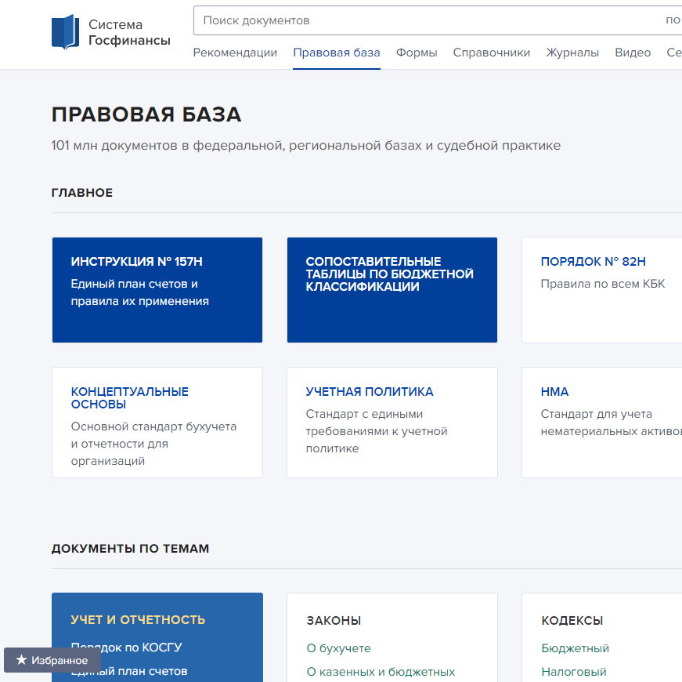This screenshot has width=682, height=682.
Task: Select the Правовая база tab
Action: tap(337, 53)
